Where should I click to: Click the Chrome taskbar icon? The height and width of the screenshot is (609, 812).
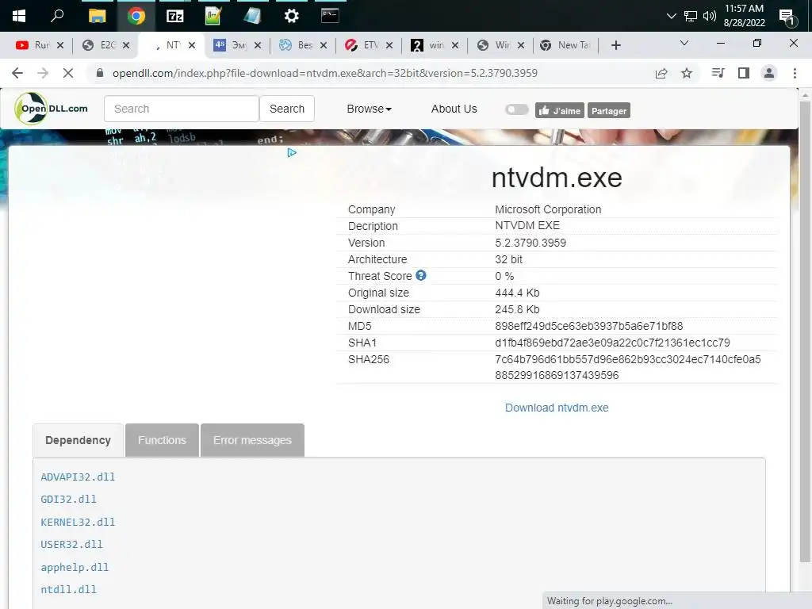136,16
